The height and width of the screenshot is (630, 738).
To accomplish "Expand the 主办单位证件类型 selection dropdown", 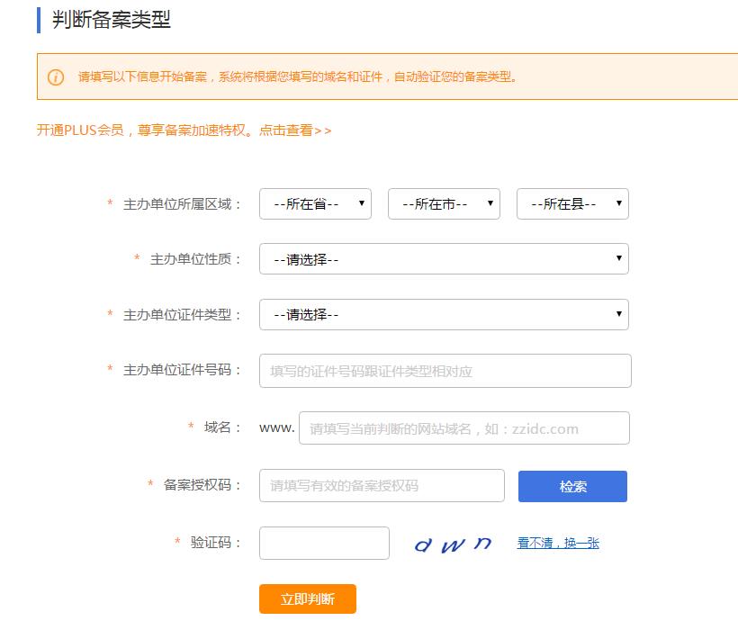I will (443, 314).
